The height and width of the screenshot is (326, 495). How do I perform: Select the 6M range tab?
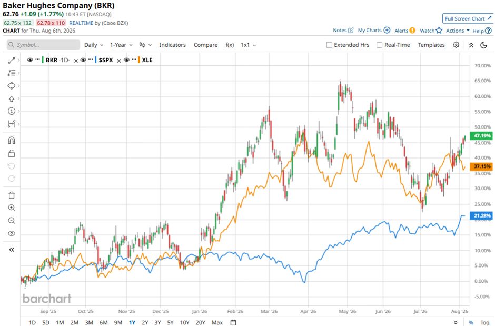click(104, 322)
